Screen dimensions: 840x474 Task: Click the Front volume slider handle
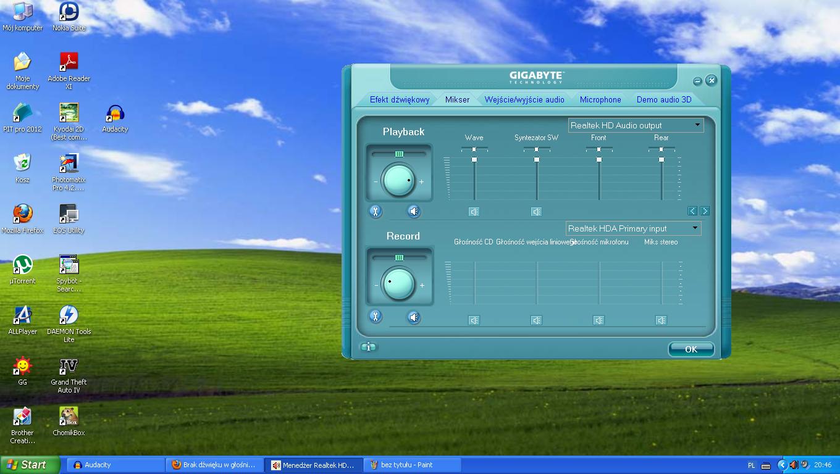pos(599,160)
